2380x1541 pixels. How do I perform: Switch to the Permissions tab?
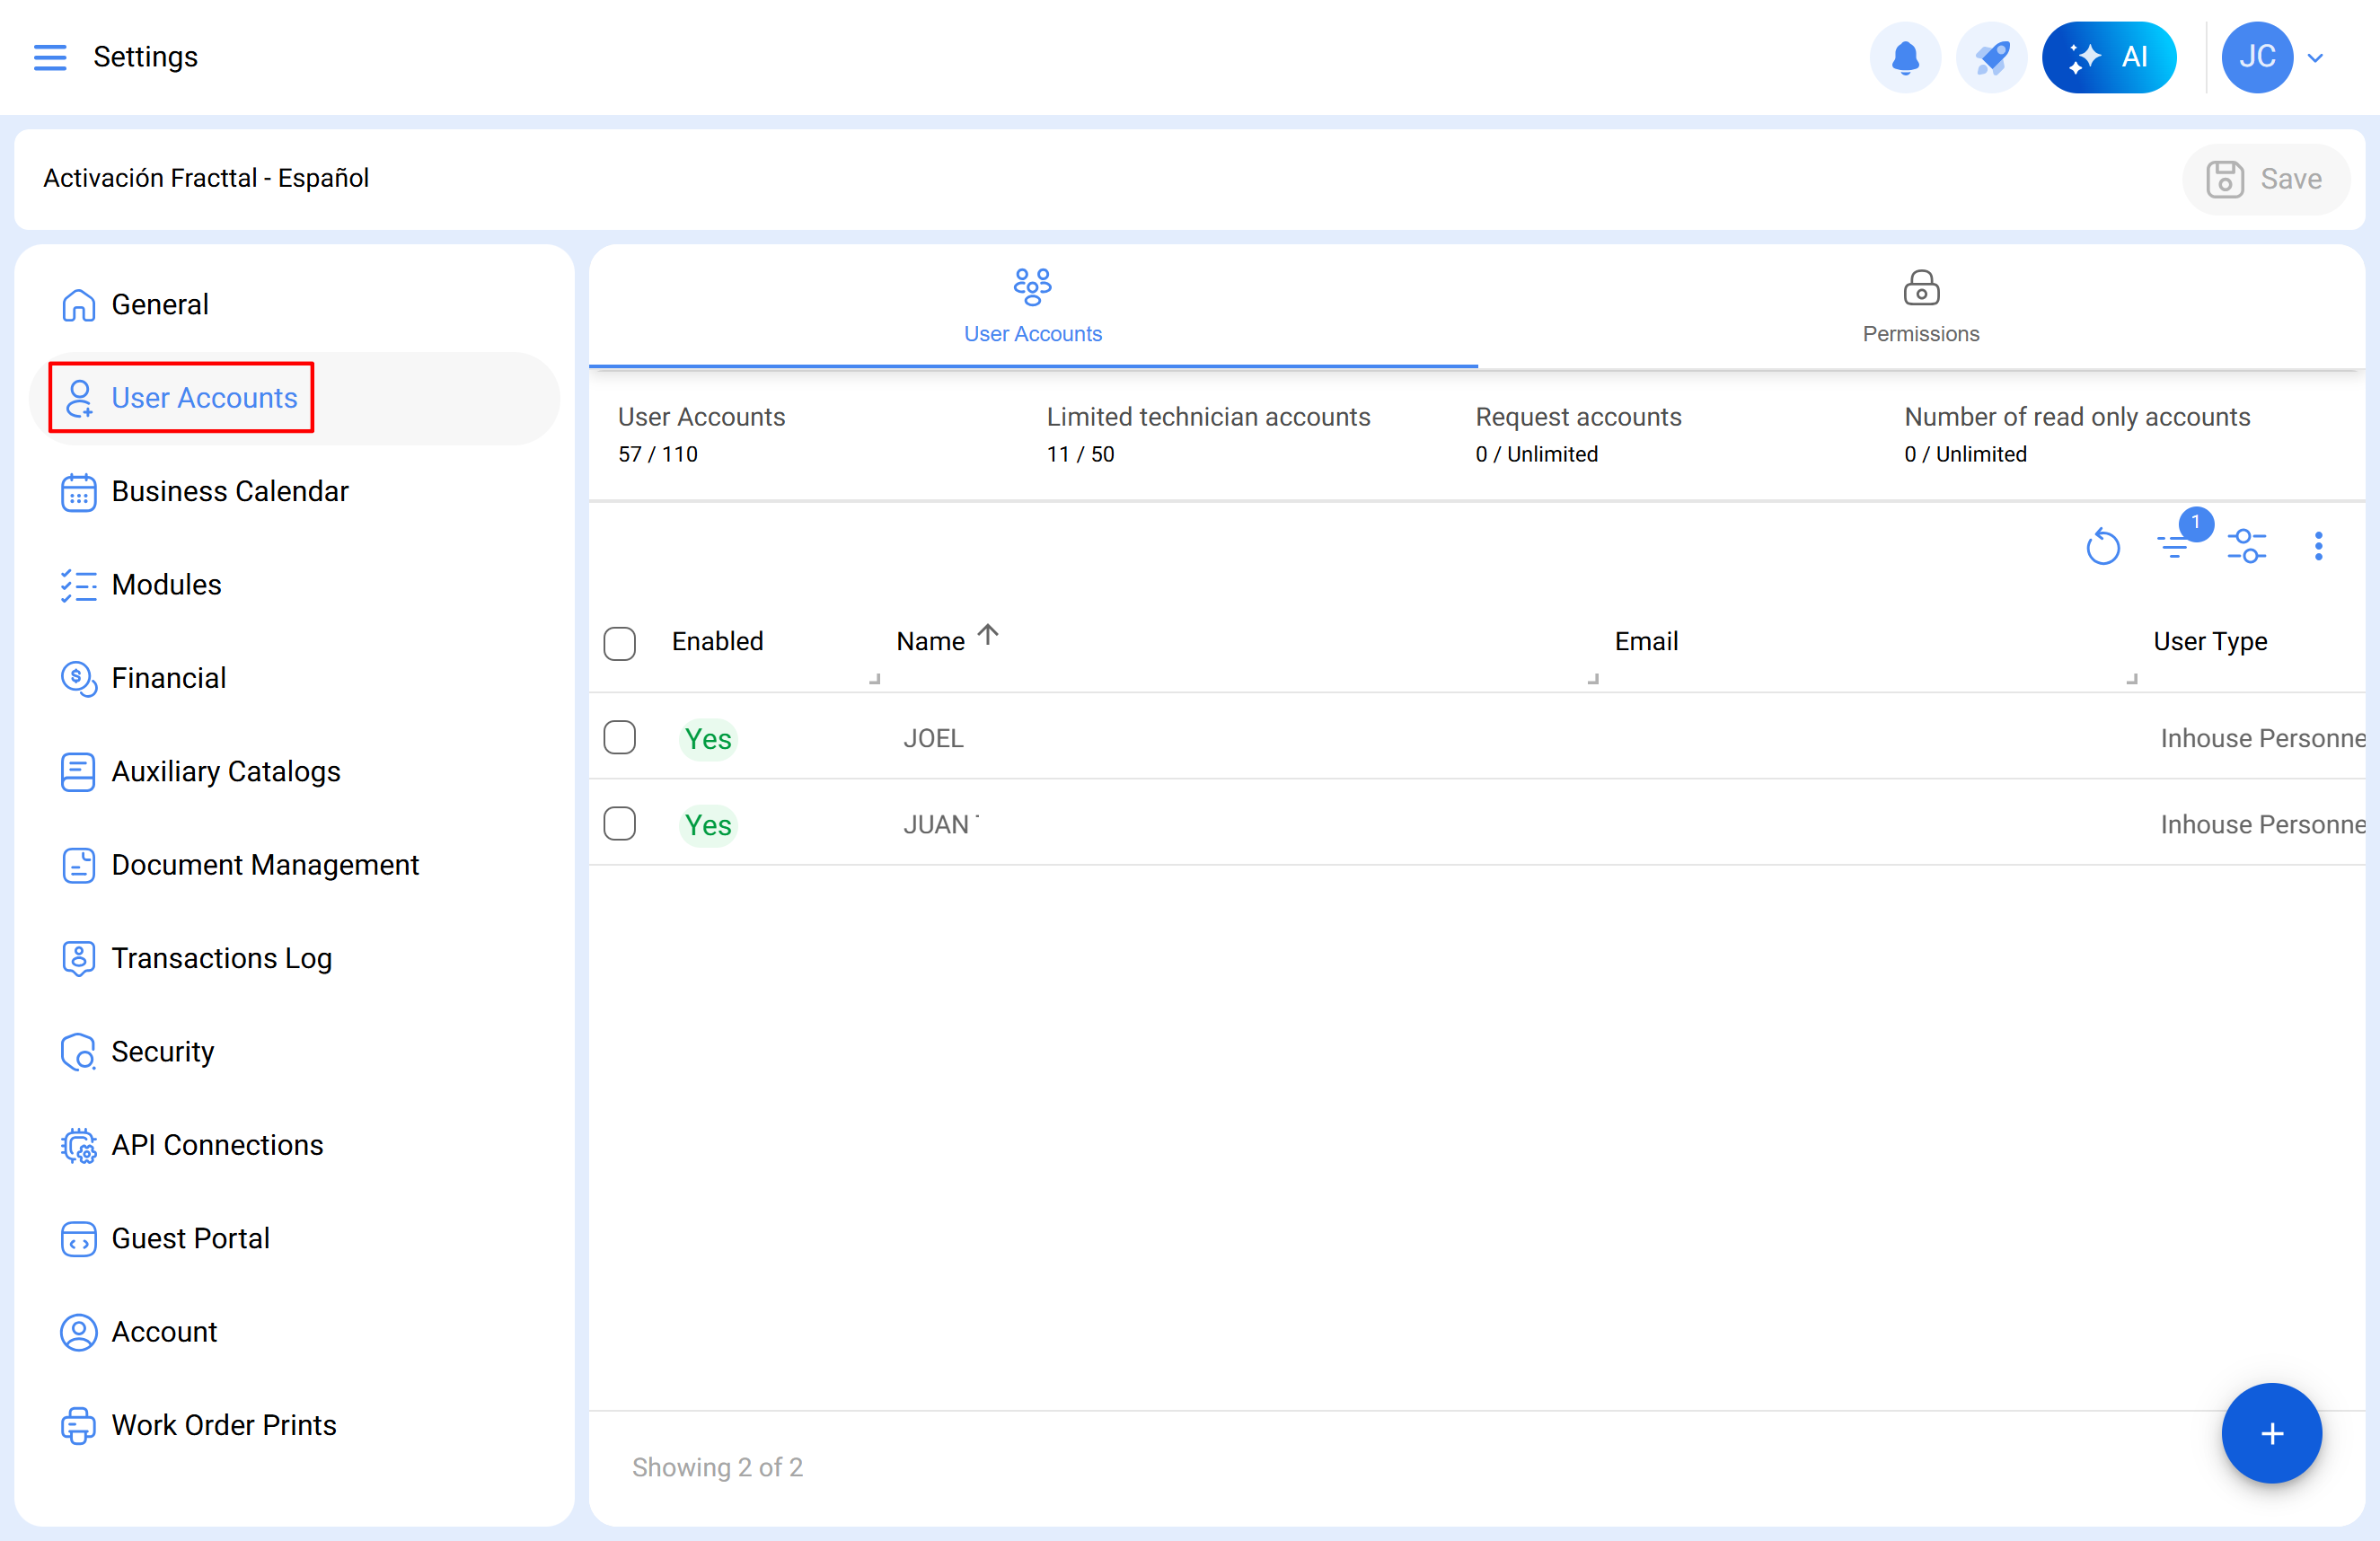pyautogui.click(x=1920, y=307)
